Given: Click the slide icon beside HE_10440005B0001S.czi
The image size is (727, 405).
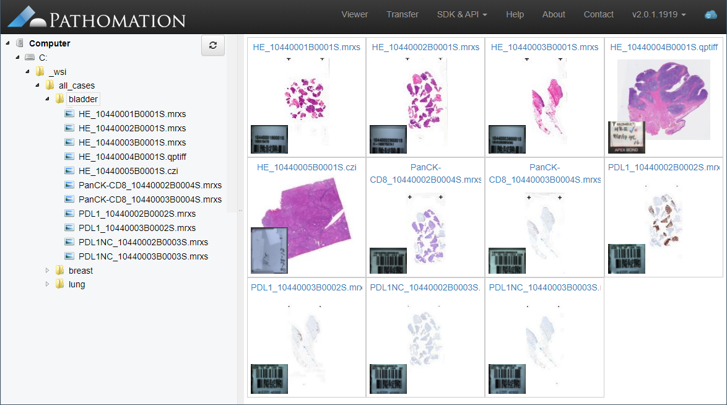Looking at the screenshot, I should [x=69, y=171].
